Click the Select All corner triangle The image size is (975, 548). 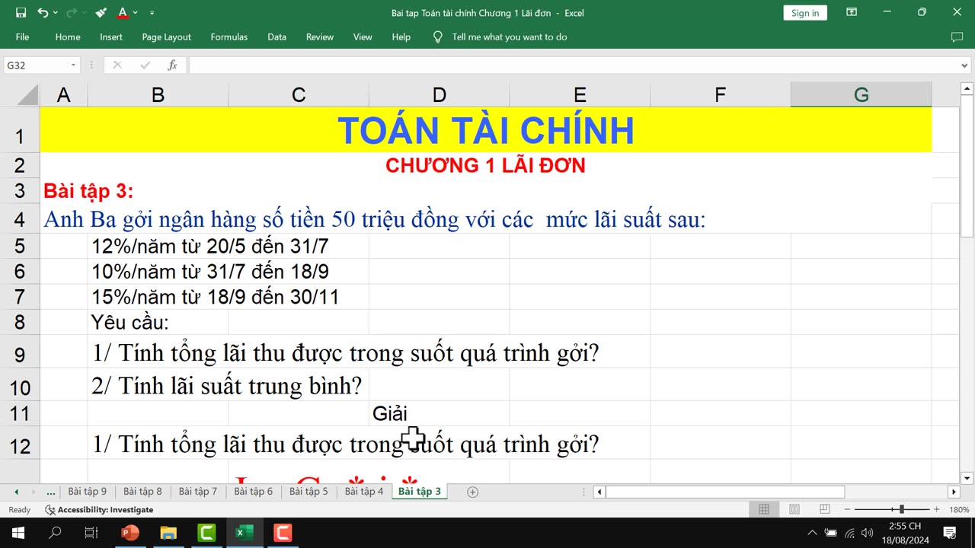tap(27, 95)
